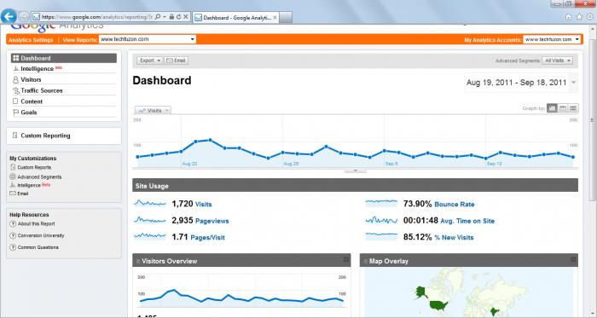Viewport: 597px width, 318px height.
Task: Open My Analytics Accounts dropdown
Action: click(552, 39)
